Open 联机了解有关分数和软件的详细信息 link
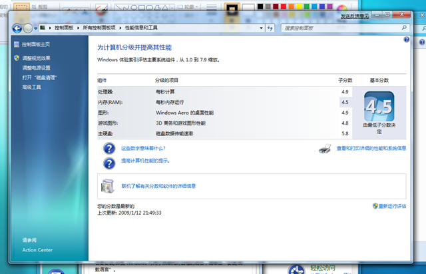This screenshot has width=426, height=274. (x=158, y=186)
